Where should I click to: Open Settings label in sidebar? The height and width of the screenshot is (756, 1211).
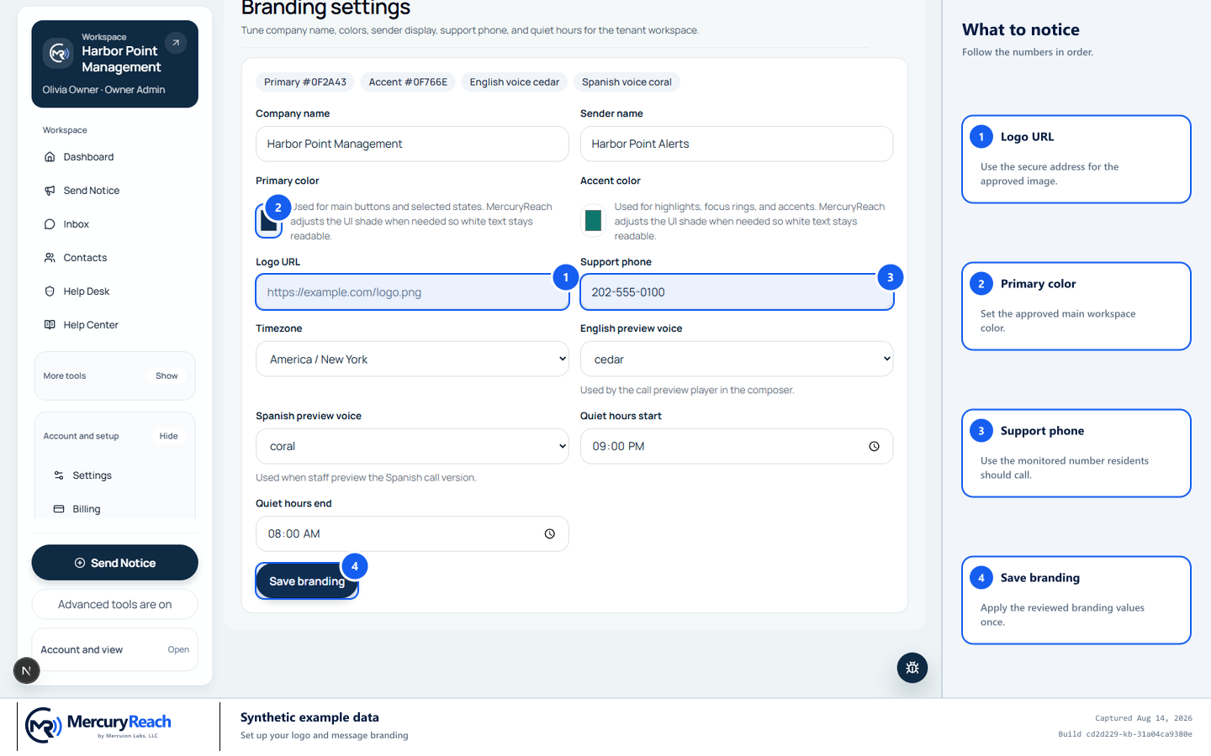93,475
